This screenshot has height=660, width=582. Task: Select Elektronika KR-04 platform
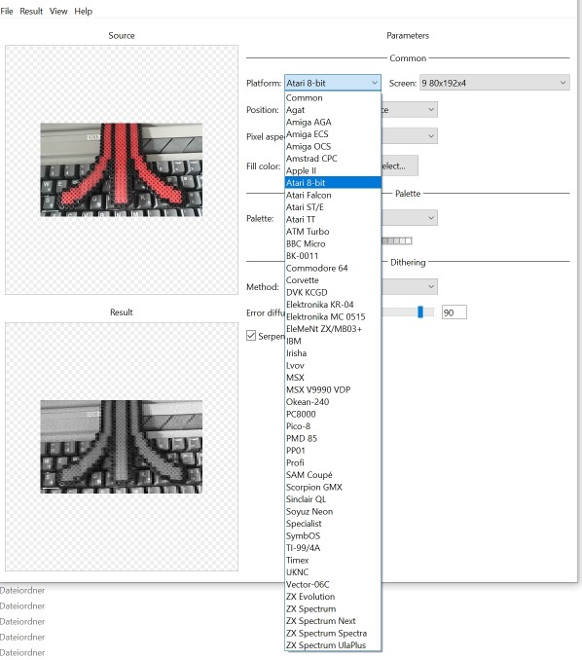333,305
